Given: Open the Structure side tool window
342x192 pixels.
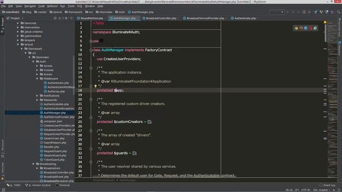Looking at the screenshot, I should (2, 148).
